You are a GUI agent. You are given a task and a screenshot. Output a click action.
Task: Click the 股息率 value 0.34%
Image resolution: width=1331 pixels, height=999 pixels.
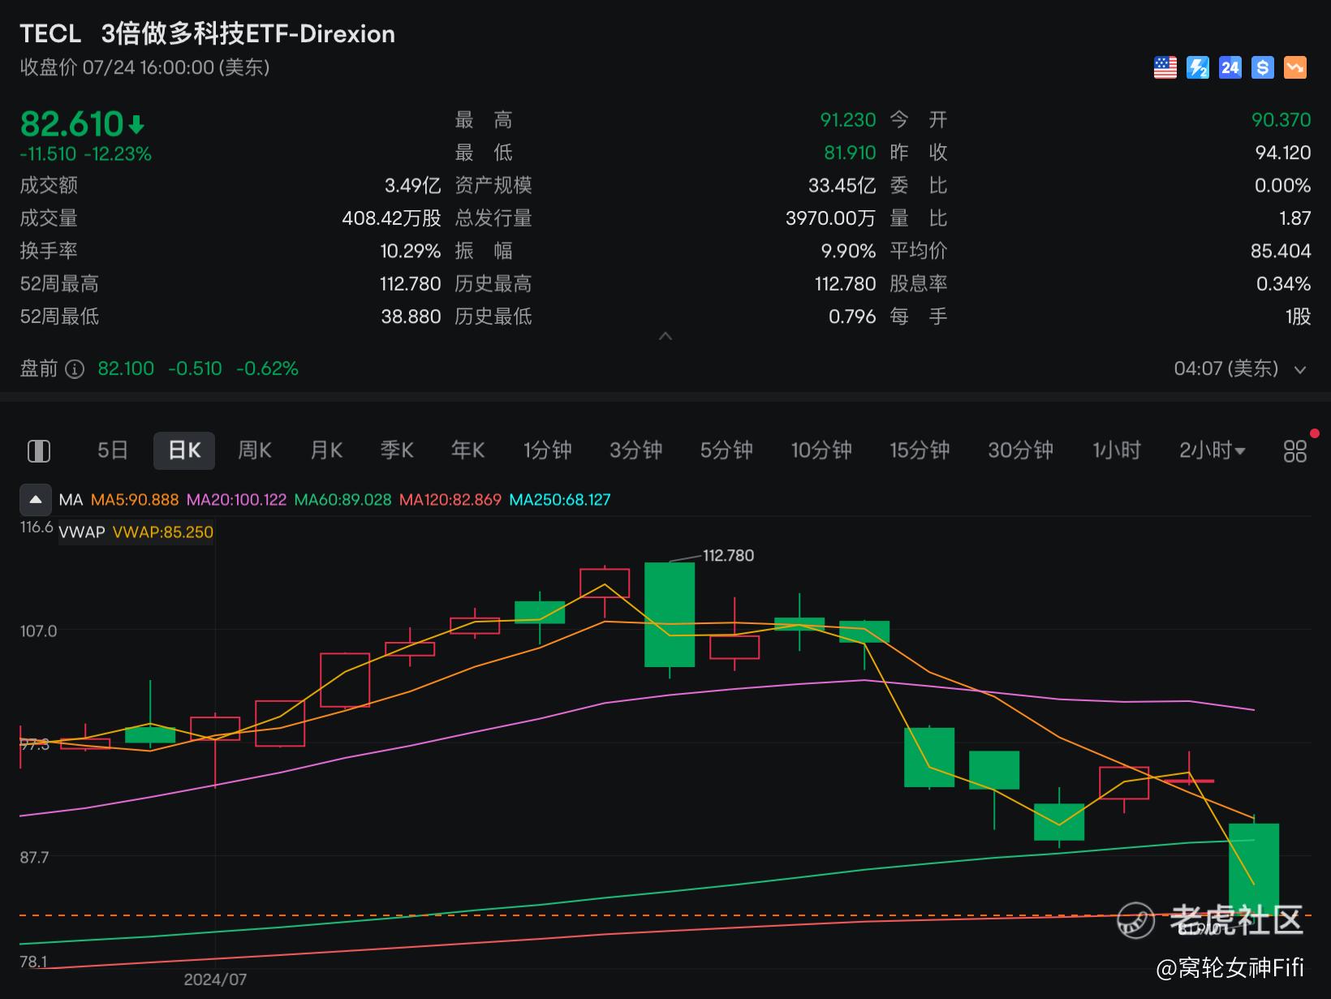pyautogui.click(x=1284, y=284)
